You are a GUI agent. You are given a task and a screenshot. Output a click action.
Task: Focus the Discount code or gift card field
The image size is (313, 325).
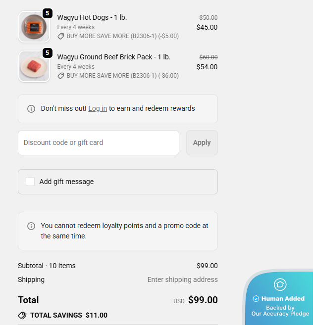click(99, 142)
